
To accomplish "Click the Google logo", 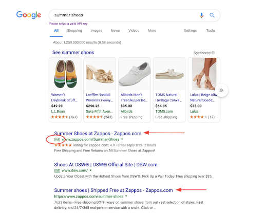I will 29,15.
